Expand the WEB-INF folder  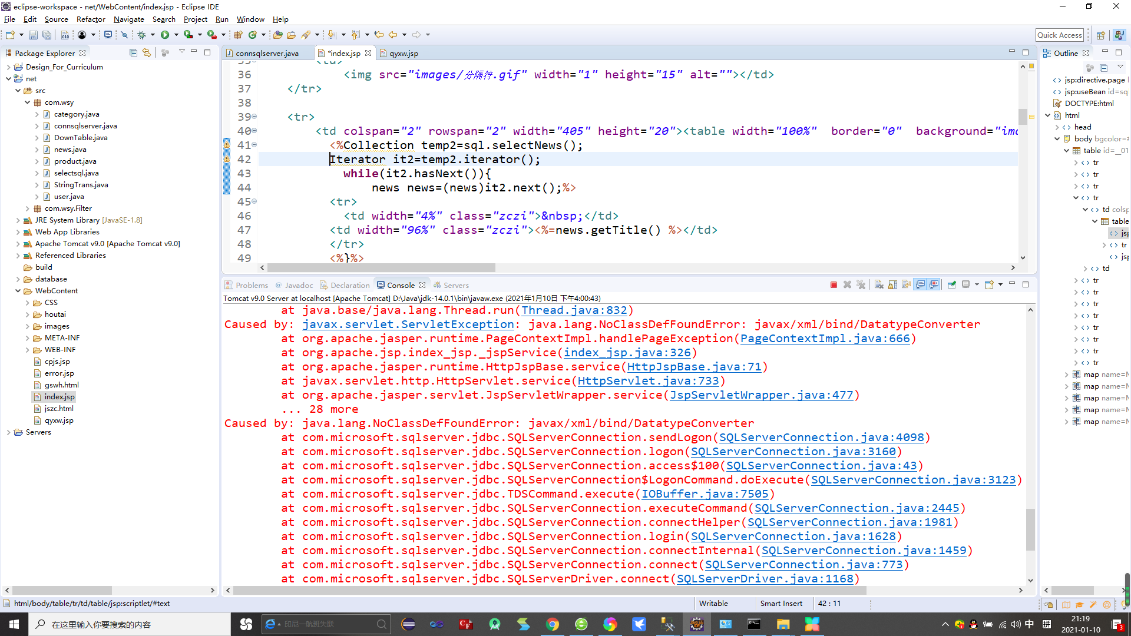[x=27, y=350]
